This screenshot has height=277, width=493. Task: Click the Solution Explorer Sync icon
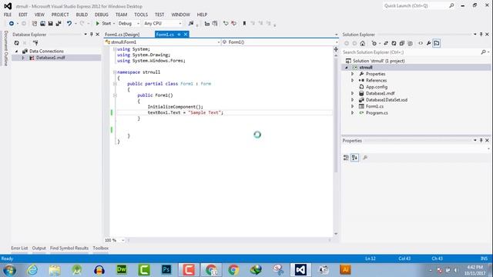pos(386,43)
